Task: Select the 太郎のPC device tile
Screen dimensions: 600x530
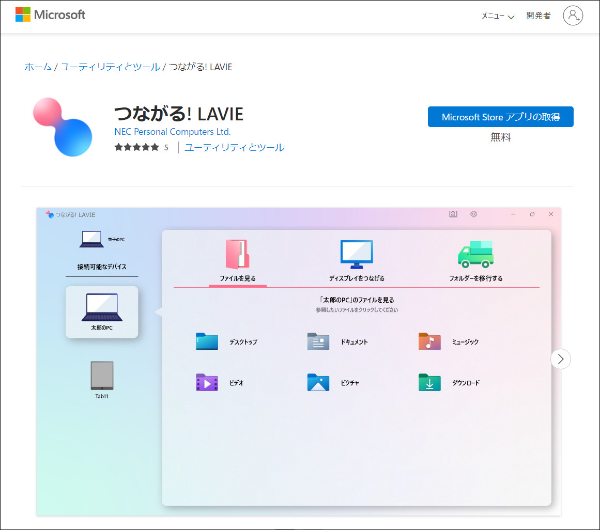Action: [x=102, y=312]
